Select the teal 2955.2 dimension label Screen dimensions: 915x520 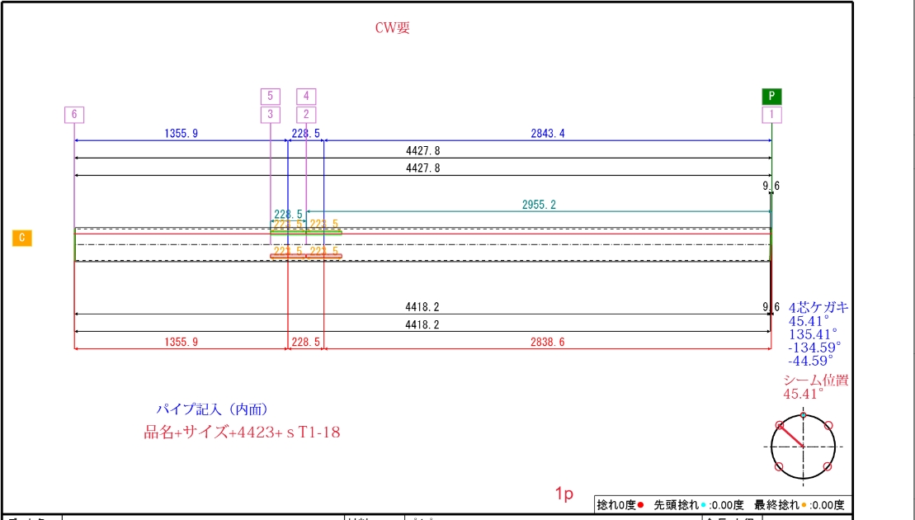(539, 205)
